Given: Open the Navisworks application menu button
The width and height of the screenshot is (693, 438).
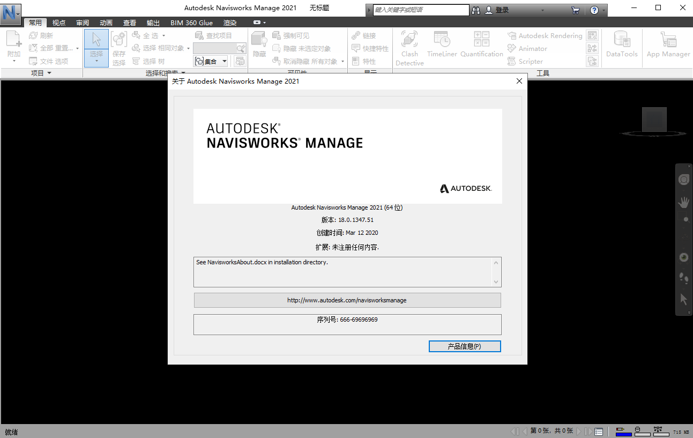Looking at the screenshot, I should (11, 13).
